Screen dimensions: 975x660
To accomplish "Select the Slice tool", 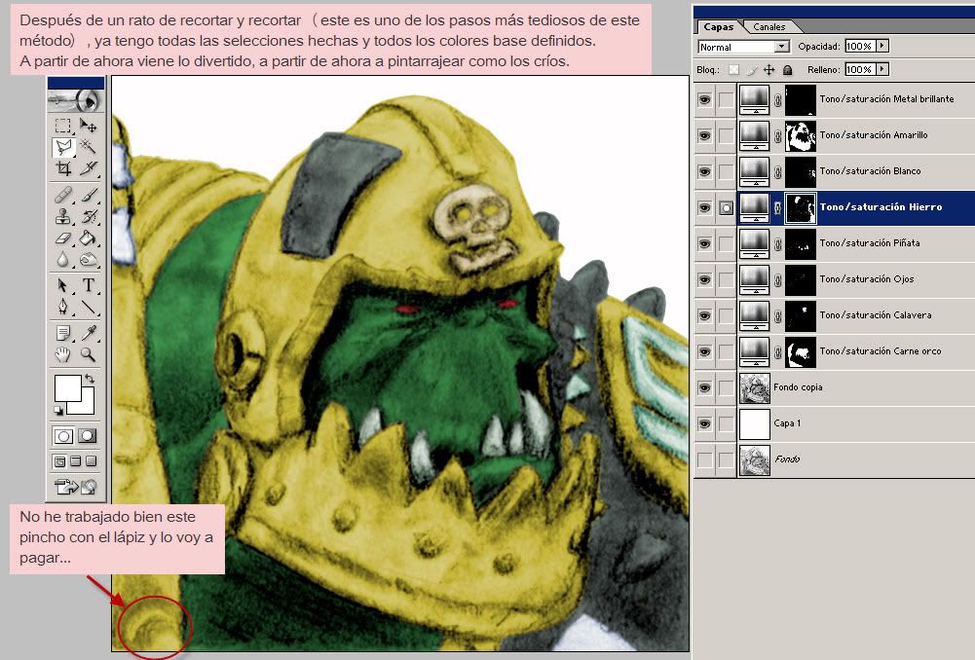I will click(89, 167).
